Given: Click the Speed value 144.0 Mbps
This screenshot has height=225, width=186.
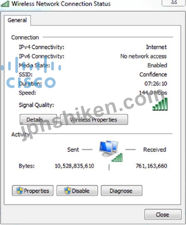Looking at the screenshot, I should pos(153,93).
